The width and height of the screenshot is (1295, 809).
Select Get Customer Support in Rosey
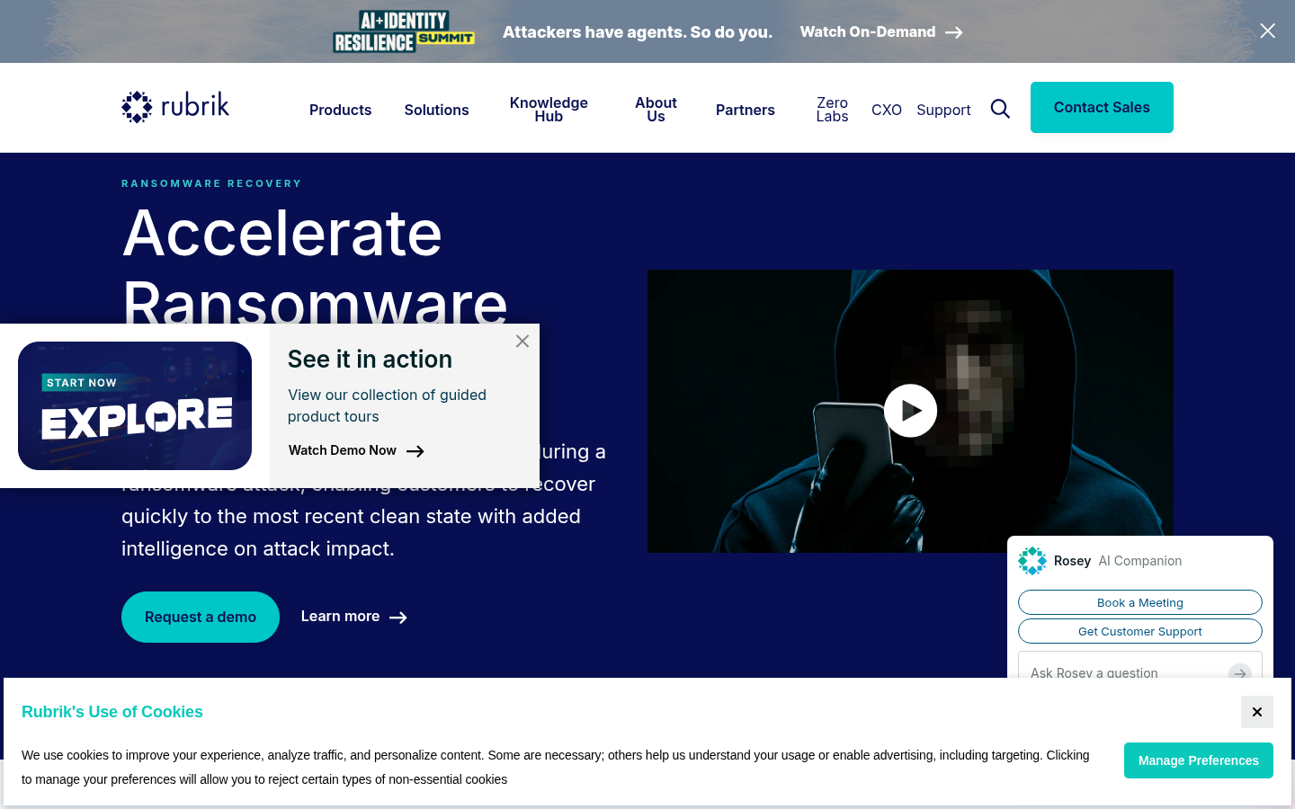pos(1140,631)
